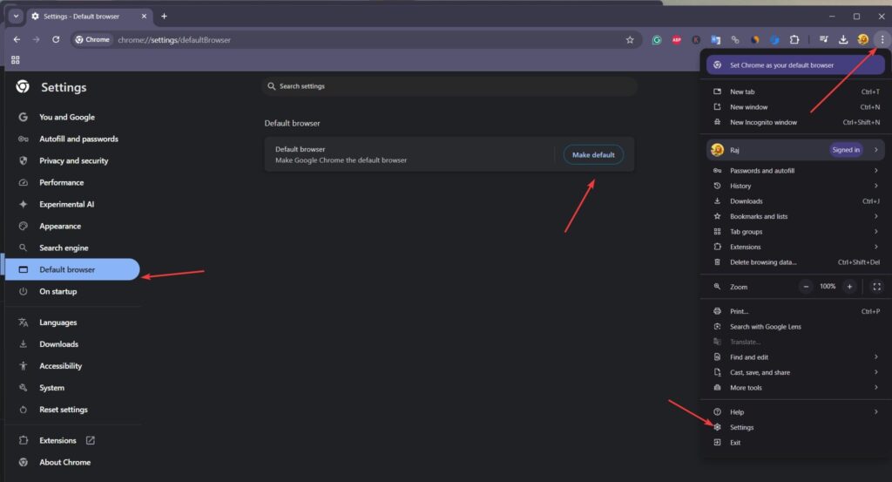Open the Grammarly extension icon
The image size is (892, 482).
pyautogui.click(x=657, y=40)
